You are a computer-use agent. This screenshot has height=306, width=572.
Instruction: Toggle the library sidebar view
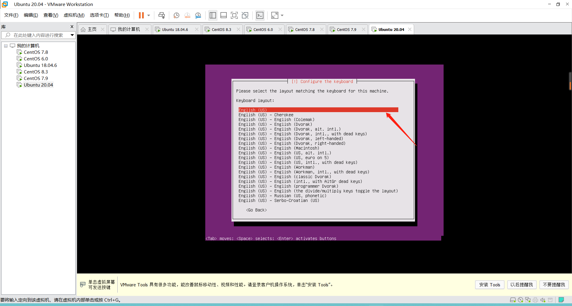pyautogui.click(x=213, y=15)
